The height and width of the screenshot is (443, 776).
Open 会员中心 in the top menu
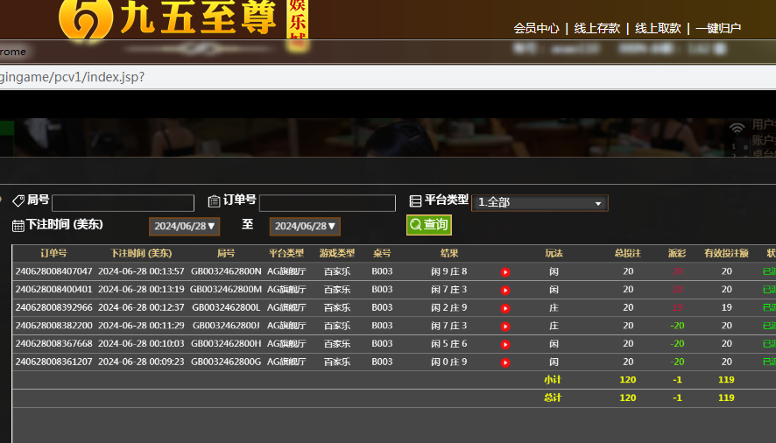pyautogui.click(x=536, y=28)
